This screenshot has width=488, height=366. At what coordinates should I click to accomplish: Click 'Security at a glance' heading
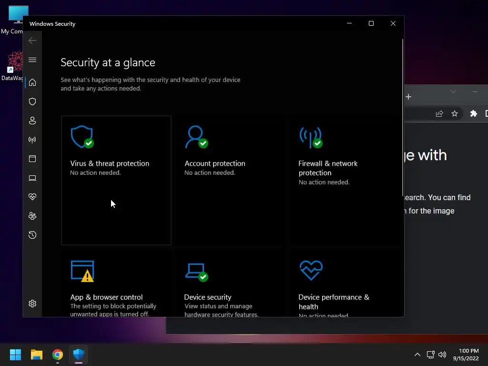click(108, 62)
